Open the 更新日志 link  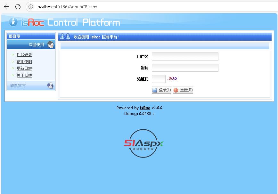pyautogui.click(x=24, y=69)
